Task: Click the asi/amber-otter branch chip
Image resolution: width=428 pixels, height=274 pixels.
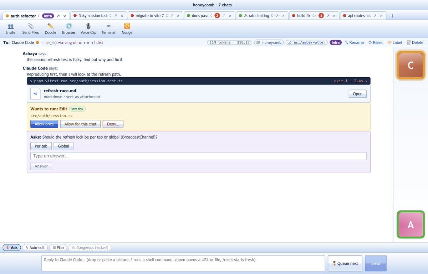Action: 307,42
